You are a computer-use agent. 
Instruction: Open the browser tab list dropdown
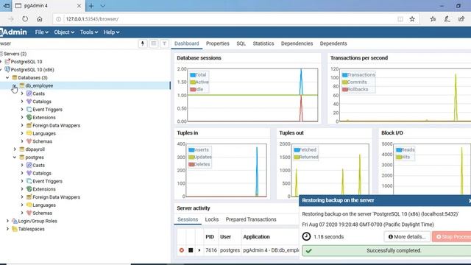(x=103, y=6)
